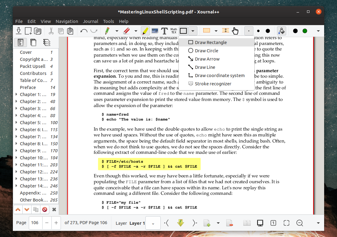This screenshot has height=237, width=337.
Task: Increase the page number with the plus button
Action: 56,223
